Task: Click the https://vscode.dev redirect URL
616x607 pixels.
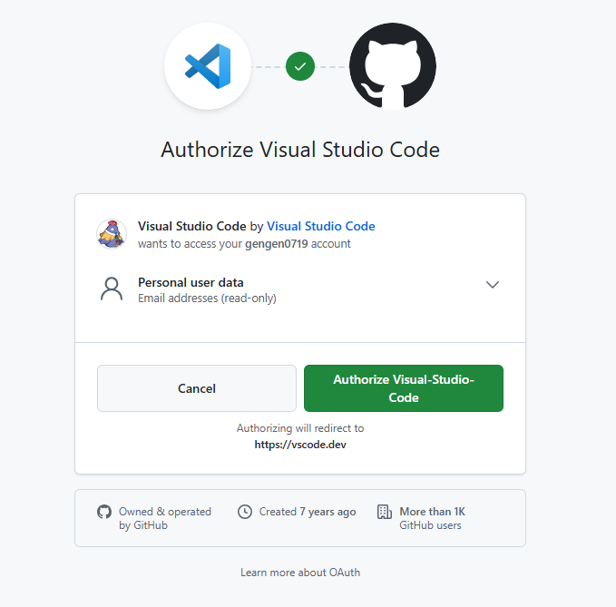Action: [300, 445]
